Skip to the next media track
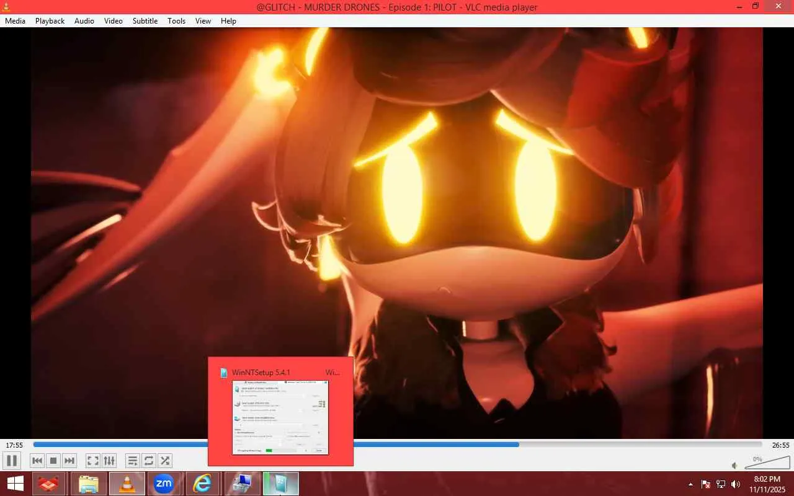Image resolution: width=794 pixels, height=496 pixels. (69, 461)
